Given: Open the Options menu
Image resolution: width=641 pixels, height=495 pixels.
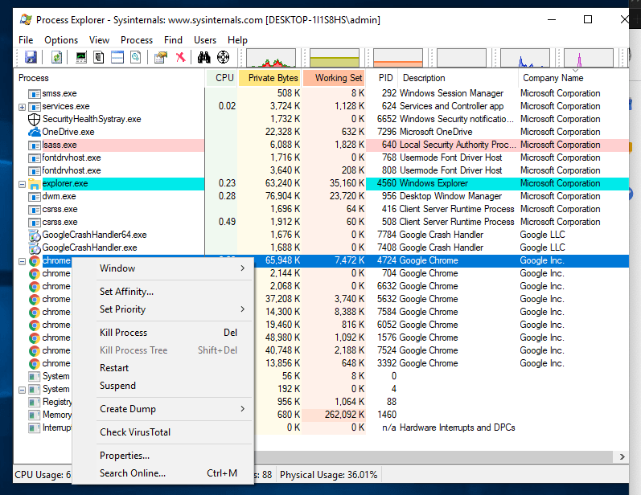Looking at the screenshot, I should [x=61, y=40].
